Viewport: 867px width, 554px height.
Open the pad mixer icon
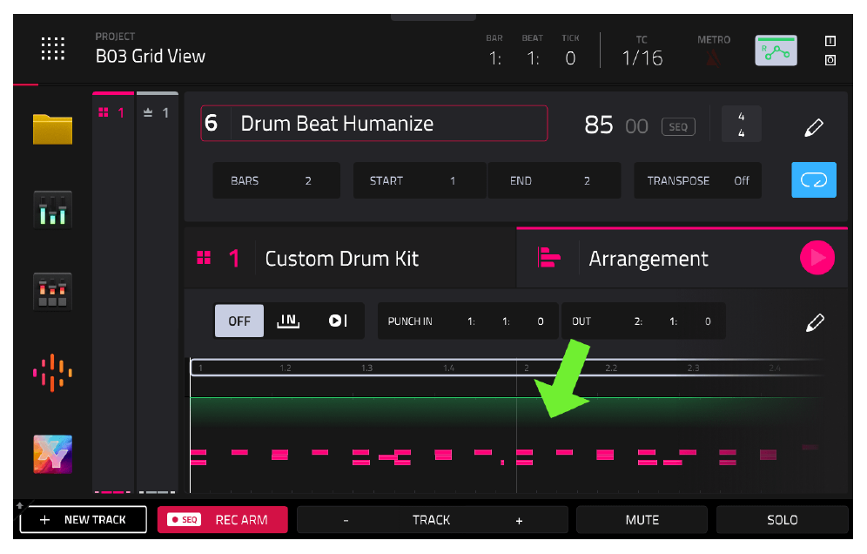coord(52,291)
